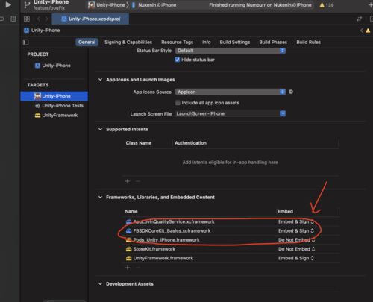Image resolution: width=373 pixels, height=302 pixels.
Task: Change embed option for Pods_Unity_iPhone.framework
Action: click(296, 240)
